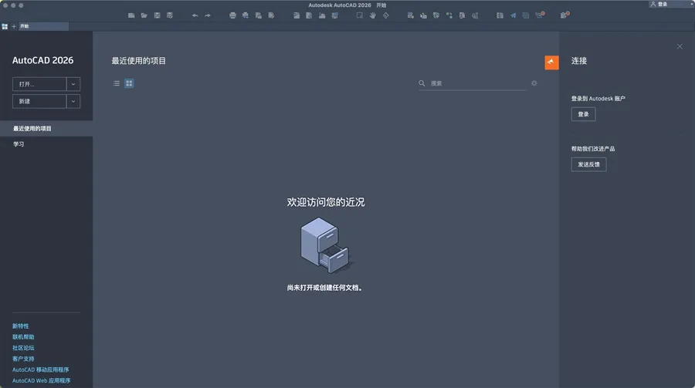
Task: Expand the 新建 dropdown arrow
Action: (x=73, y=101)
